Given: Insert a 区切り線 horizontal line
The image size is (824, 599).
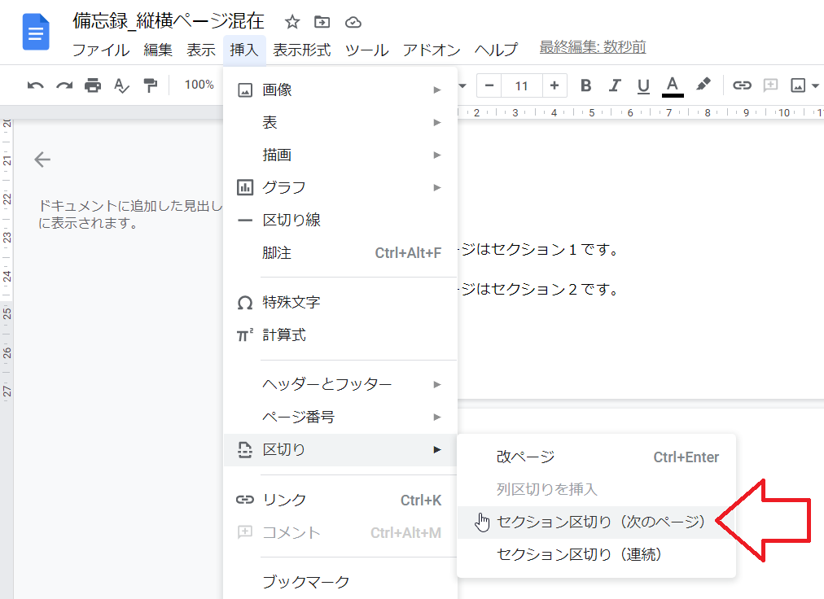Looking at the screenshot, I should click(x=340, y=221).
